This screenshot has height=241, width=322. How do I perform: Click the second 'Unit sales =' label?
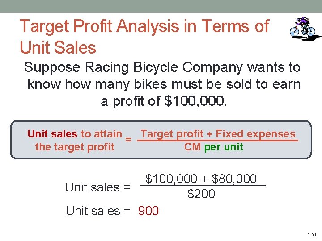(98, 211)
